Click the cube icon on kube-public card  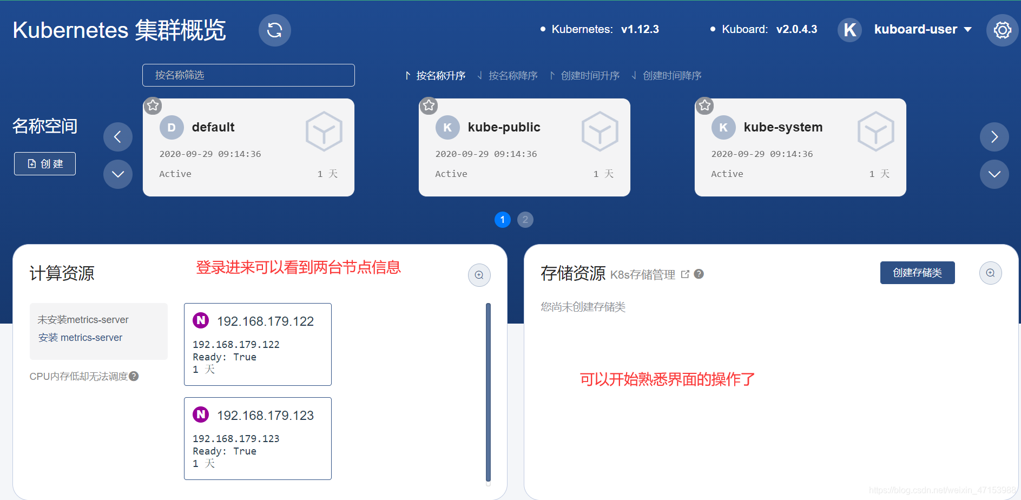tap(600, 131)
